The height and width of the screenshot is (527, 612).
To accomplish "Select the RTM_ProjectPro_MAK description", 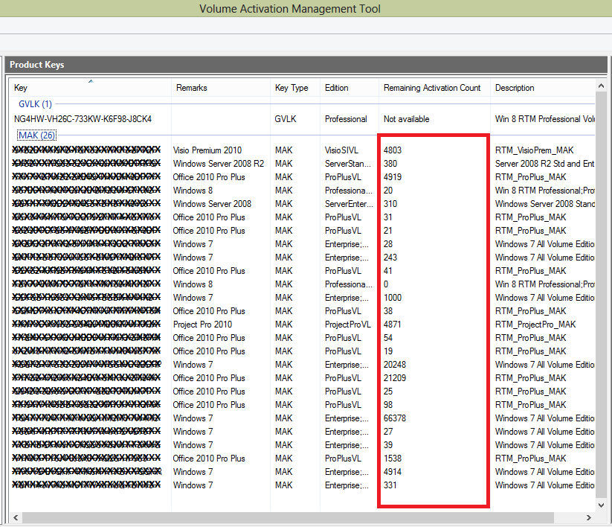I will (x=535, y=325).
